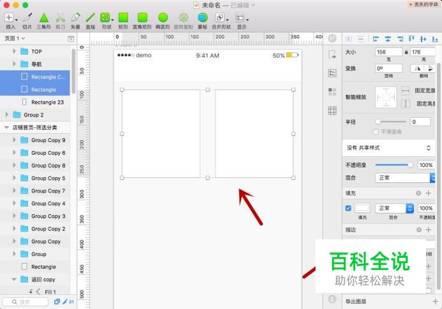Open the 页面 1 pages dropdown
Viewport: 442px width, 309px height.
pyautogui.click(x=15, y=38)
